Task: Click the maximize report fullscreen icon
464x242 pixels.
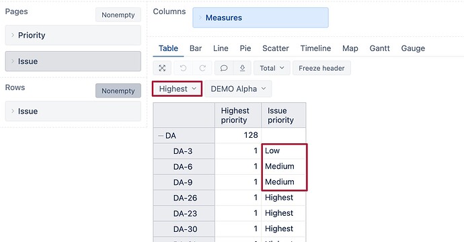Action: (162, 68)
